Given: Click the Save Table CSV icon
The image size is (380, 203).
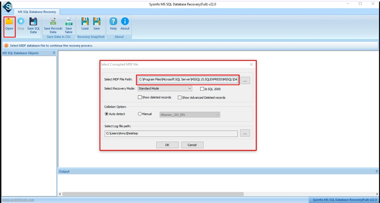Looking at the screenshot, I should point(68,22).
